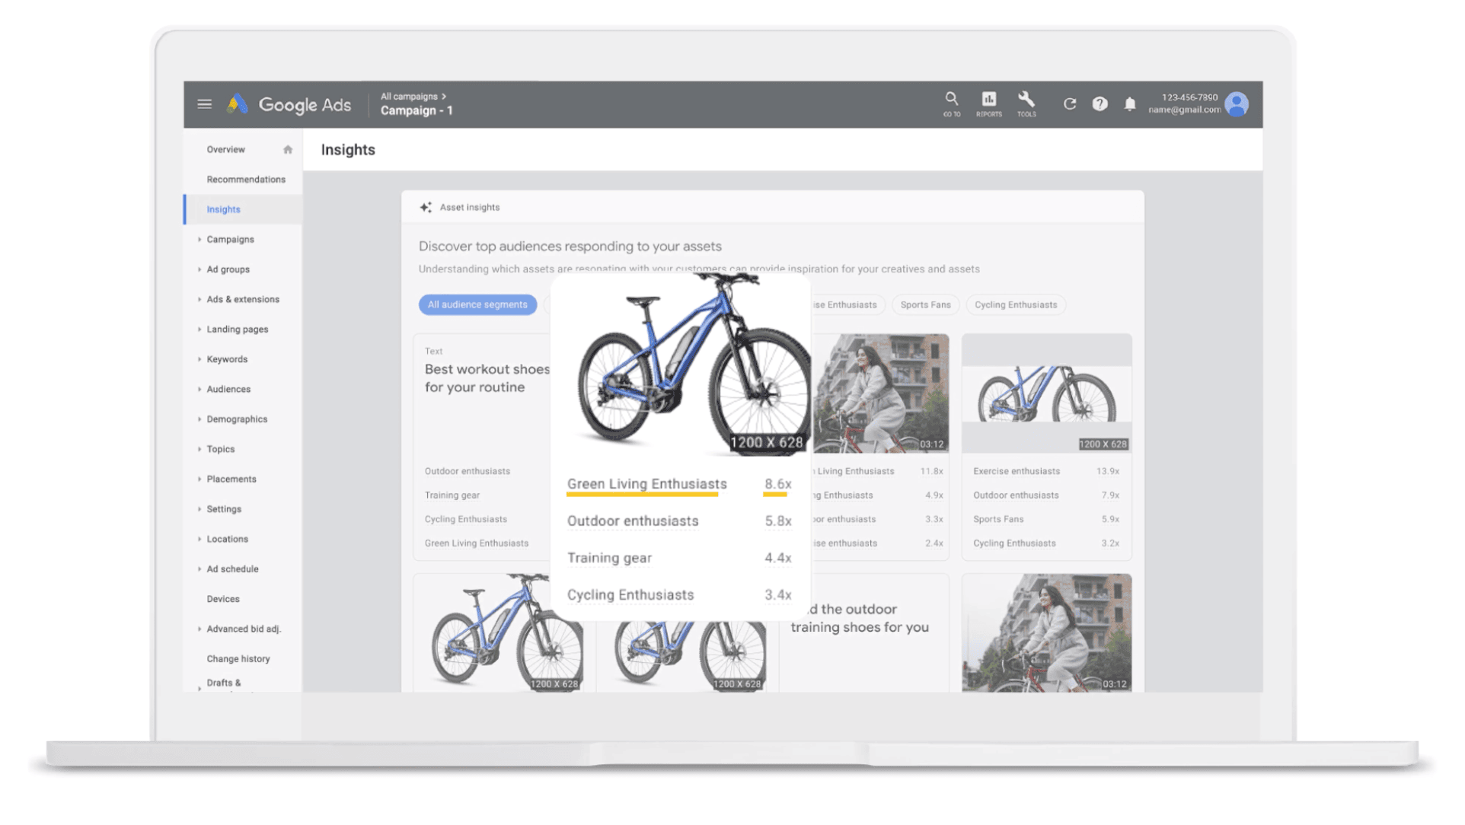This screenshot has height=825, width=1465.
Task: Click the outdoor training shoes text asset
Action: tap(860, 619)
